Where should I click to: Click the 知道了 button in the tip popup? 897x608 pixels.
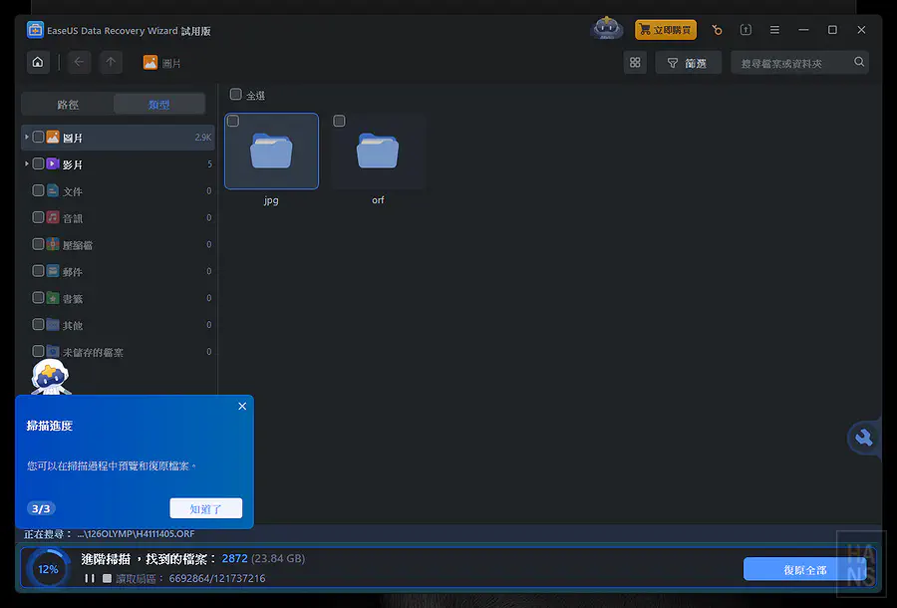(x=205, y=508)
